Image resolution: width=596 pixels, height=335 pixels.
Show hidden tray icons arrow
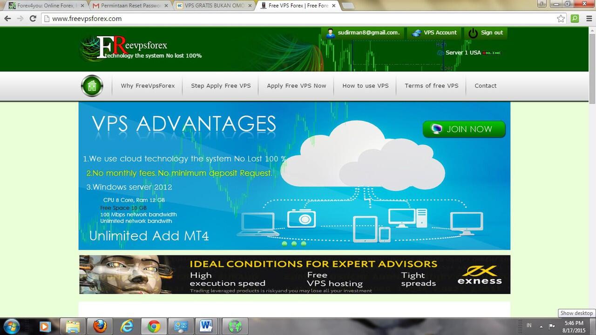tap(541, 326)
